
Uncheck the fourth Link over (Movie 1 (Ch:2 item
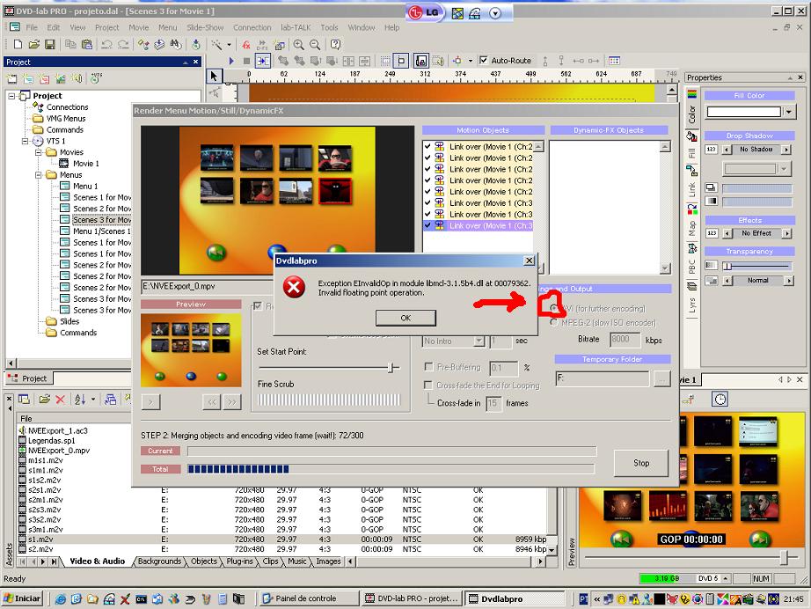coord(427,180)
